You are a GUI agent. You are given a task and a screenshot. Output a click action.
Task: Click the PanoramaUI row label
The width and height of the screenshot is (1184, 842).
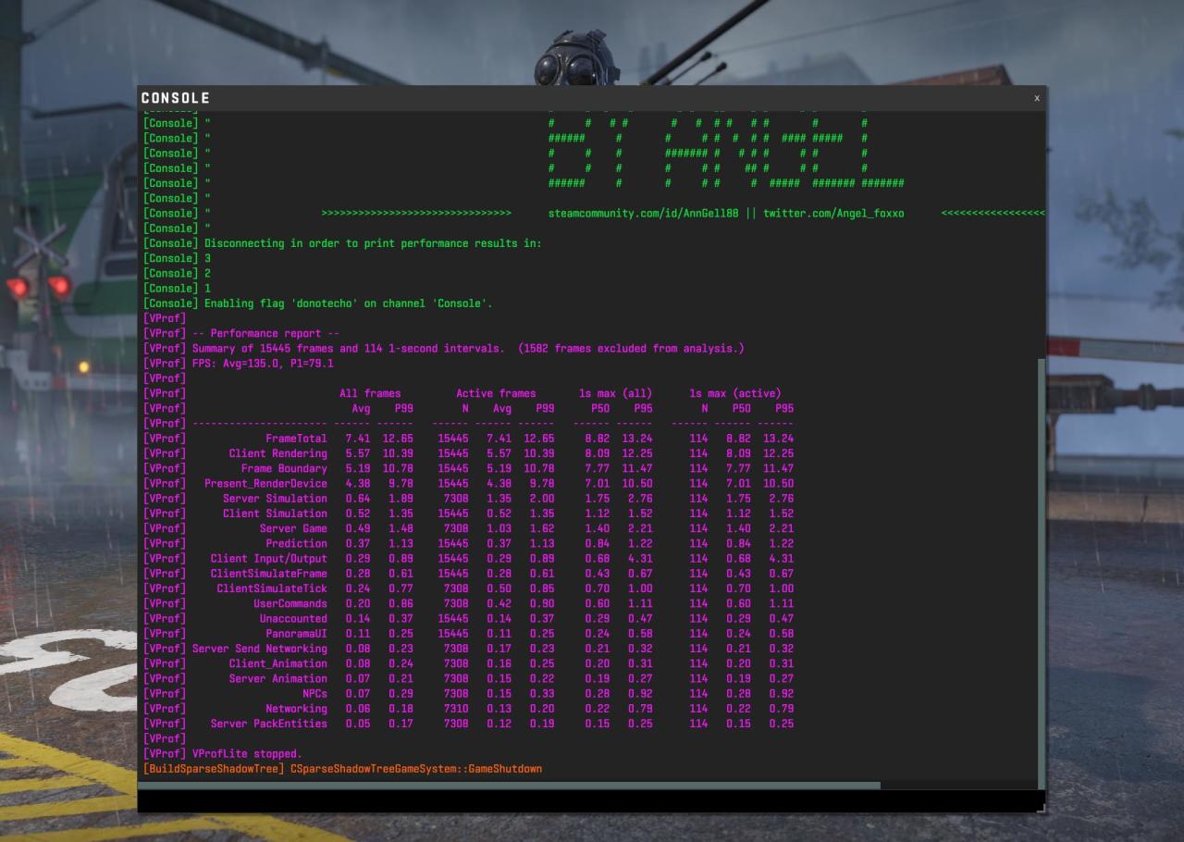tap(296, 634)
